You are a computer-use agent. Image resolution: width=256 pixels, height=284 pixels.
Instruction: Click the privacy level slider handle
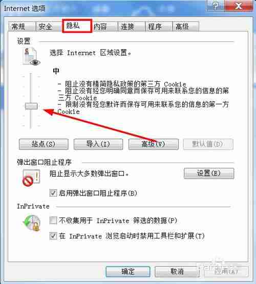pyautogui.click(x=31, y=106)
